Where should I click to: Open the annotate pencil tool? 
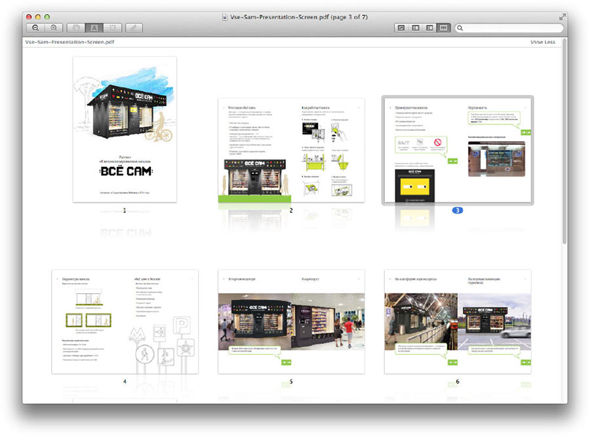click(134, 28)
